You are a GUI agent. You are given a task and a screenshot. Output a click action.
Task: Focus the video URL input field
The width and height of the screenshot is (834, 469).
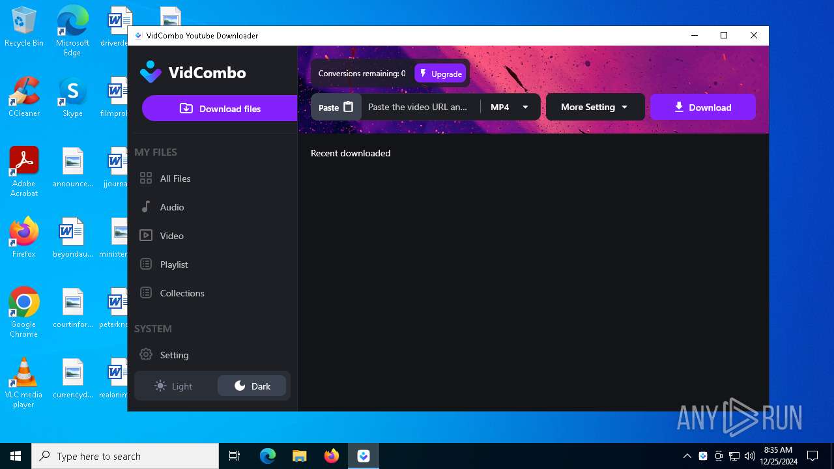point(418,107)
